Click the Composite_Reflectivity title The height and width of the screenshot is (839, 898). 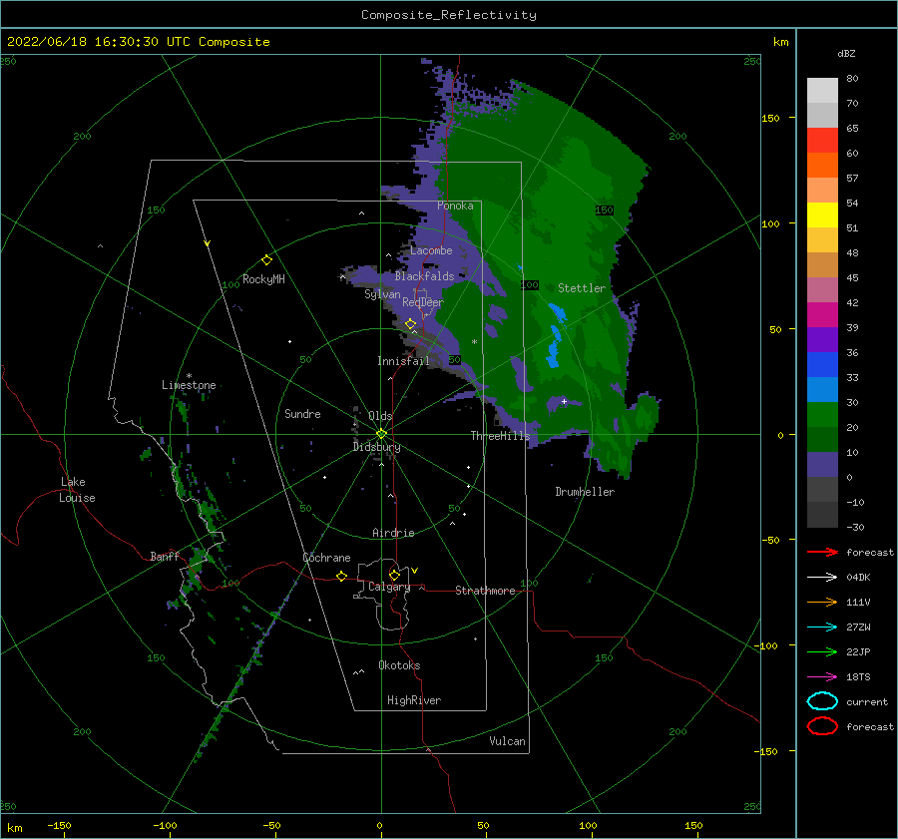(x=448, y=15)
